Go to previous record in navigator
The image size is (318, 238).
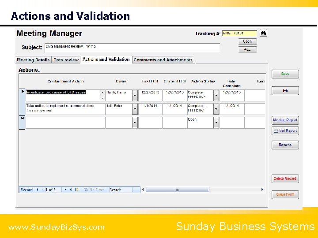43,190
